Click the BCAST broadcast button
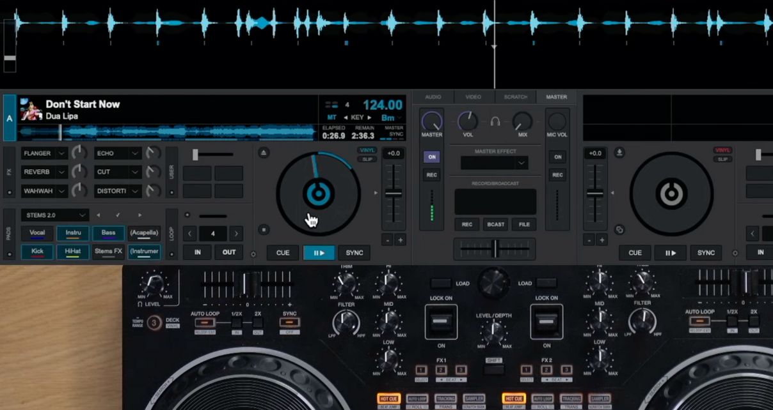The height and width of the screenshot is (410, 773). pos(495,225)
